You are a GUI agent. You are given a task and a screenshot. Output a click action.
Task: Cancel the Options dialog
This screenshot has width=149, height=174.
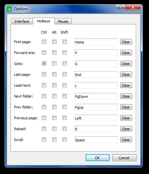coord(124,158)
